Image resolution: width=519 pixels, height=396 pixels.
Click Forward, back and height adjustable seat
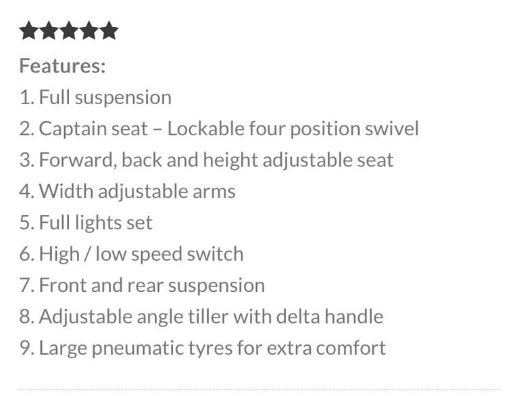coord(206,160)
